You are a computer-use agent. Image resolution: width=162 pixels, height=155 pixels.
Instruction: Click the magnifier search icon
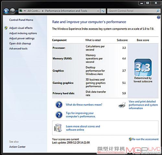click(158, 11)
